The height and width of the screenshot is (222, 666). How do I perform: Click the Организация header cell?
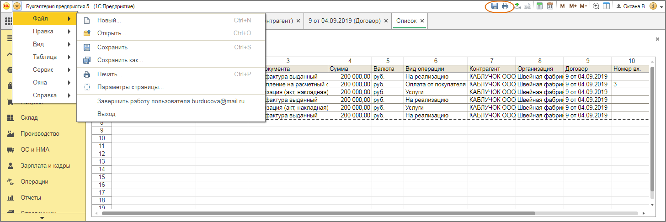tap(540, 69)
